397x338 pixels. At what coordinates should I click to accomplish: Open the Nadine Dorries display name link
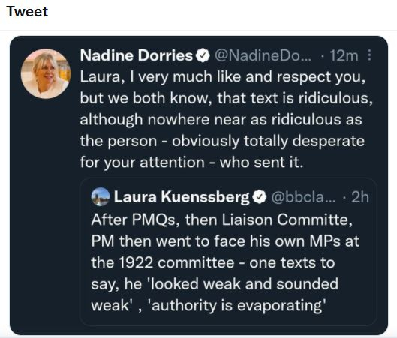tap(137, 55)
